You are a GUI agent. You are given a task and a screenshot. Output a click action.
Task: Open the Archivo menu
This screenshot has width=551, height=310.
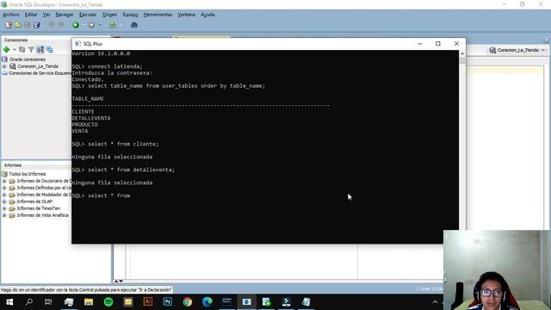[x=11, y=15]
